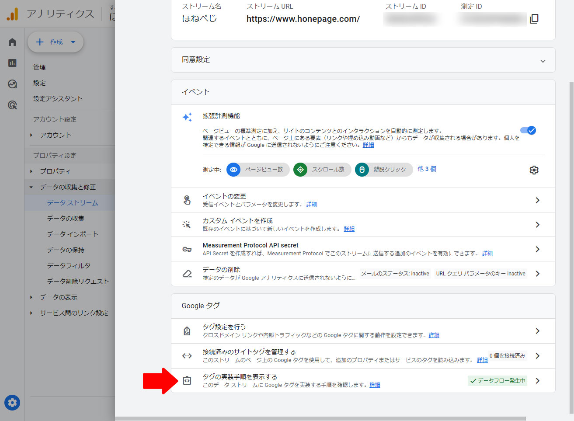
Task: Open enhanced measurement settings gear icon
Action: pos(534,170)
